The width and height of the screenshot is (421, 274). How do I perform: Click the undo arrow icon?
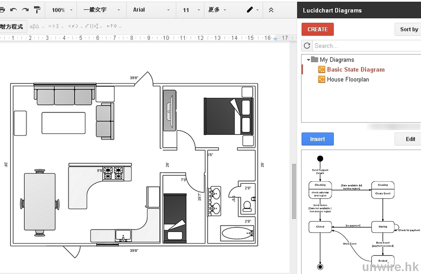click(x=13, y=10)
